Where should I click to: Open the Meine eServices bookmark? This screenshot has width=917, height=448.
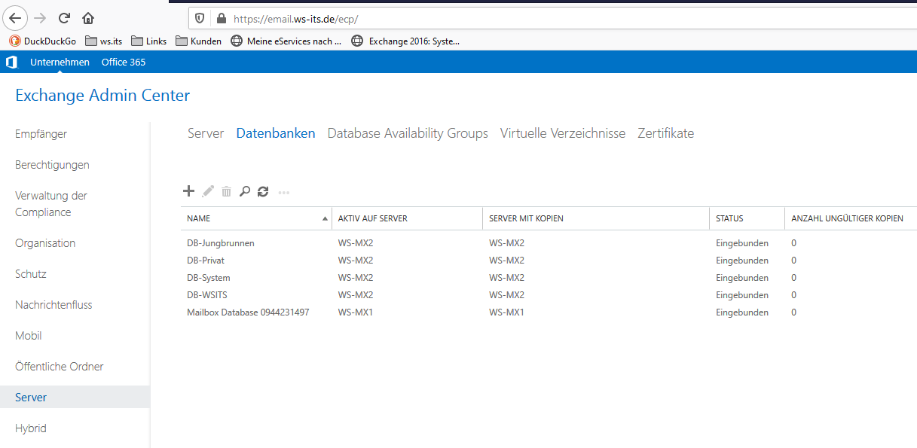pos(286,41)
